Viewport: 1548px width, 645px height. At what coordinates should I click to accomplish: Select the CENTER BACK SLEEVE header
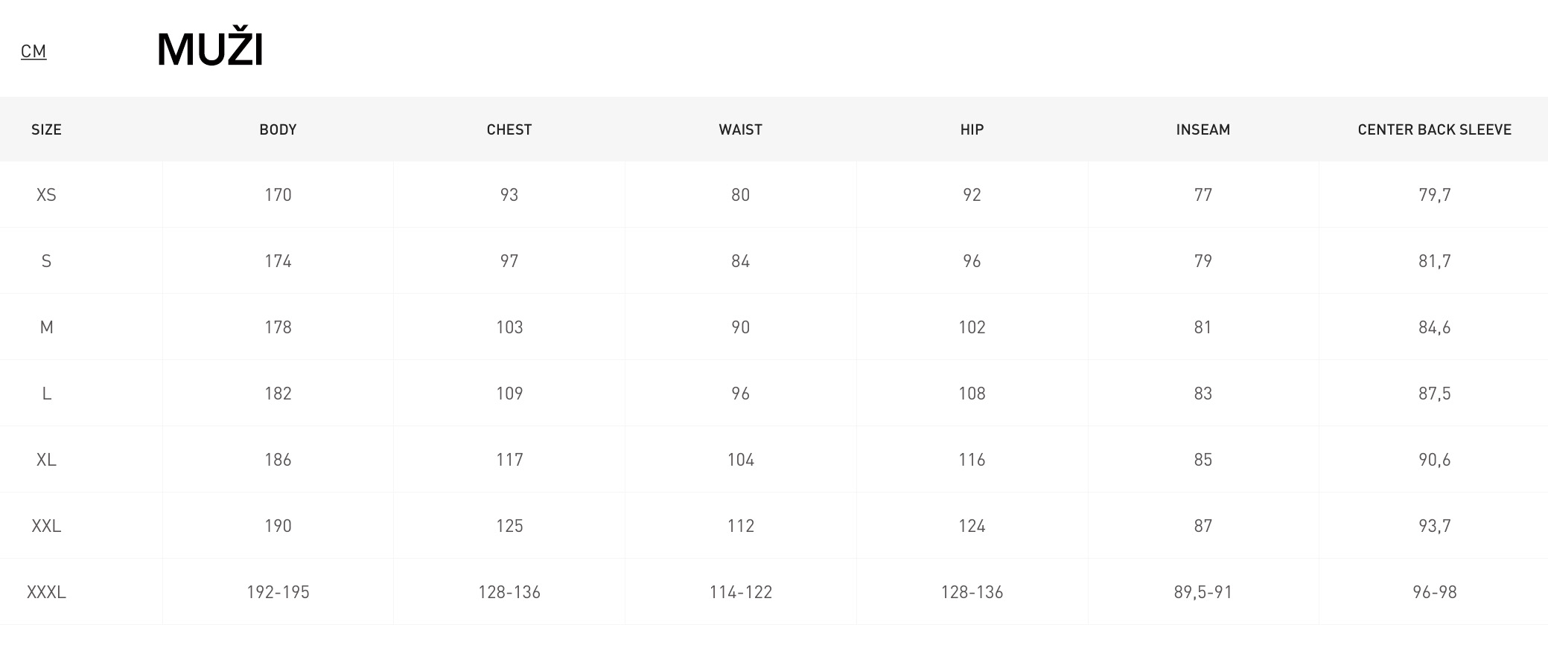point(1434,129)
